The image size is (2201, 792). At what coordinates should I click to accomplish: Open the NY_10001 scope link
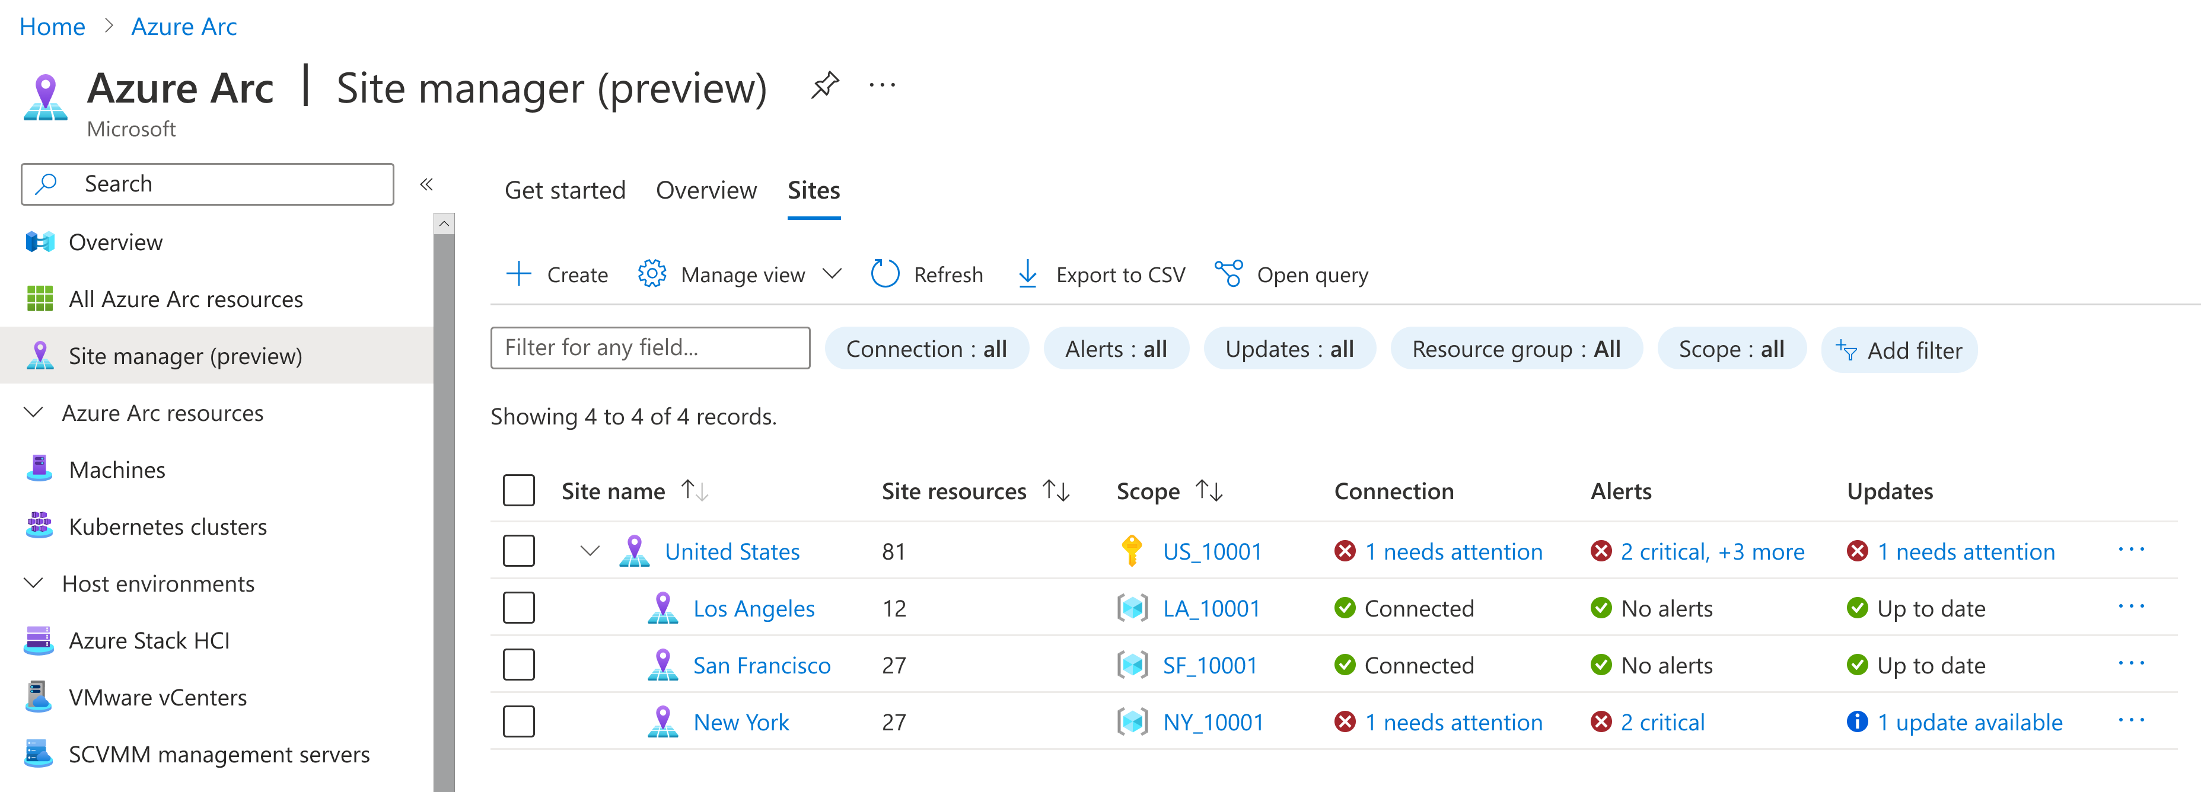[1212, 722]
